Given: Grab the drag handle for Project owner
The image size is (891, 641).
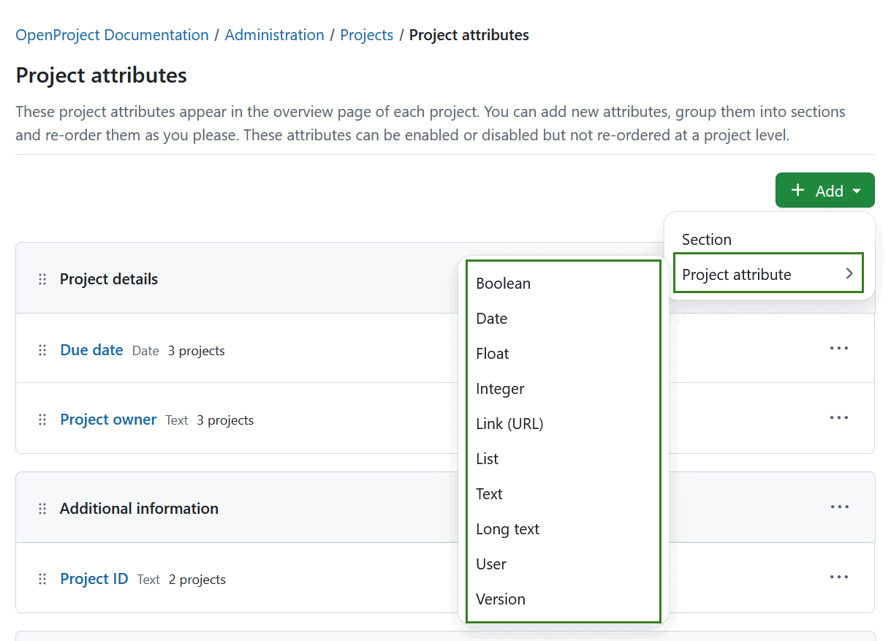Looking at the screenshot, I should click(x=42, y=419).
